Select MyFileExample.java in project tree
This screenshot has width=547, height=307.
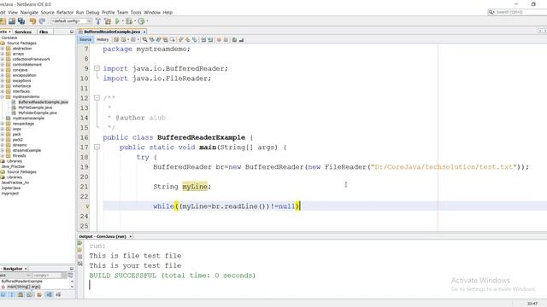pyautogui.click(x=35, y=107)
